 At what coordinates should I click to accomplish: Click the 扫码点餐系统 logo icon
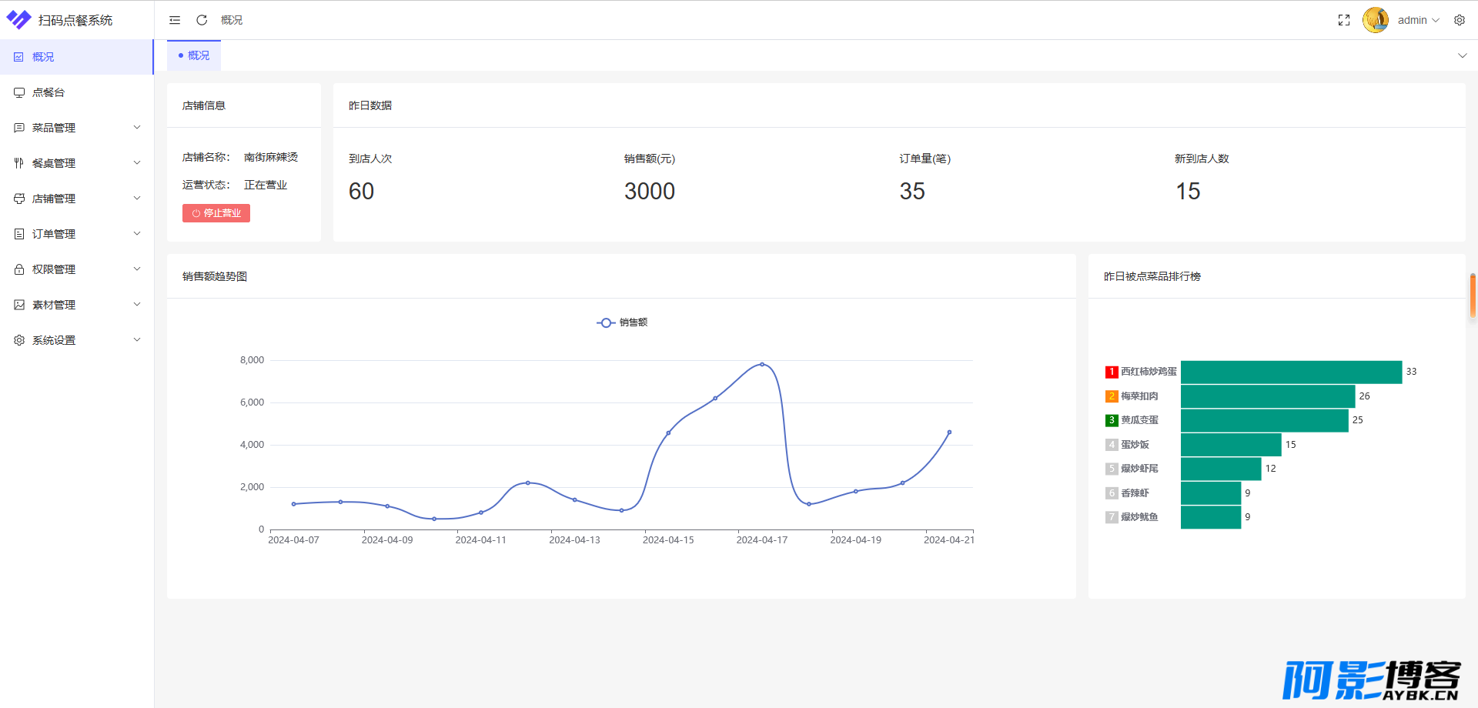click(x=18, y=19)
